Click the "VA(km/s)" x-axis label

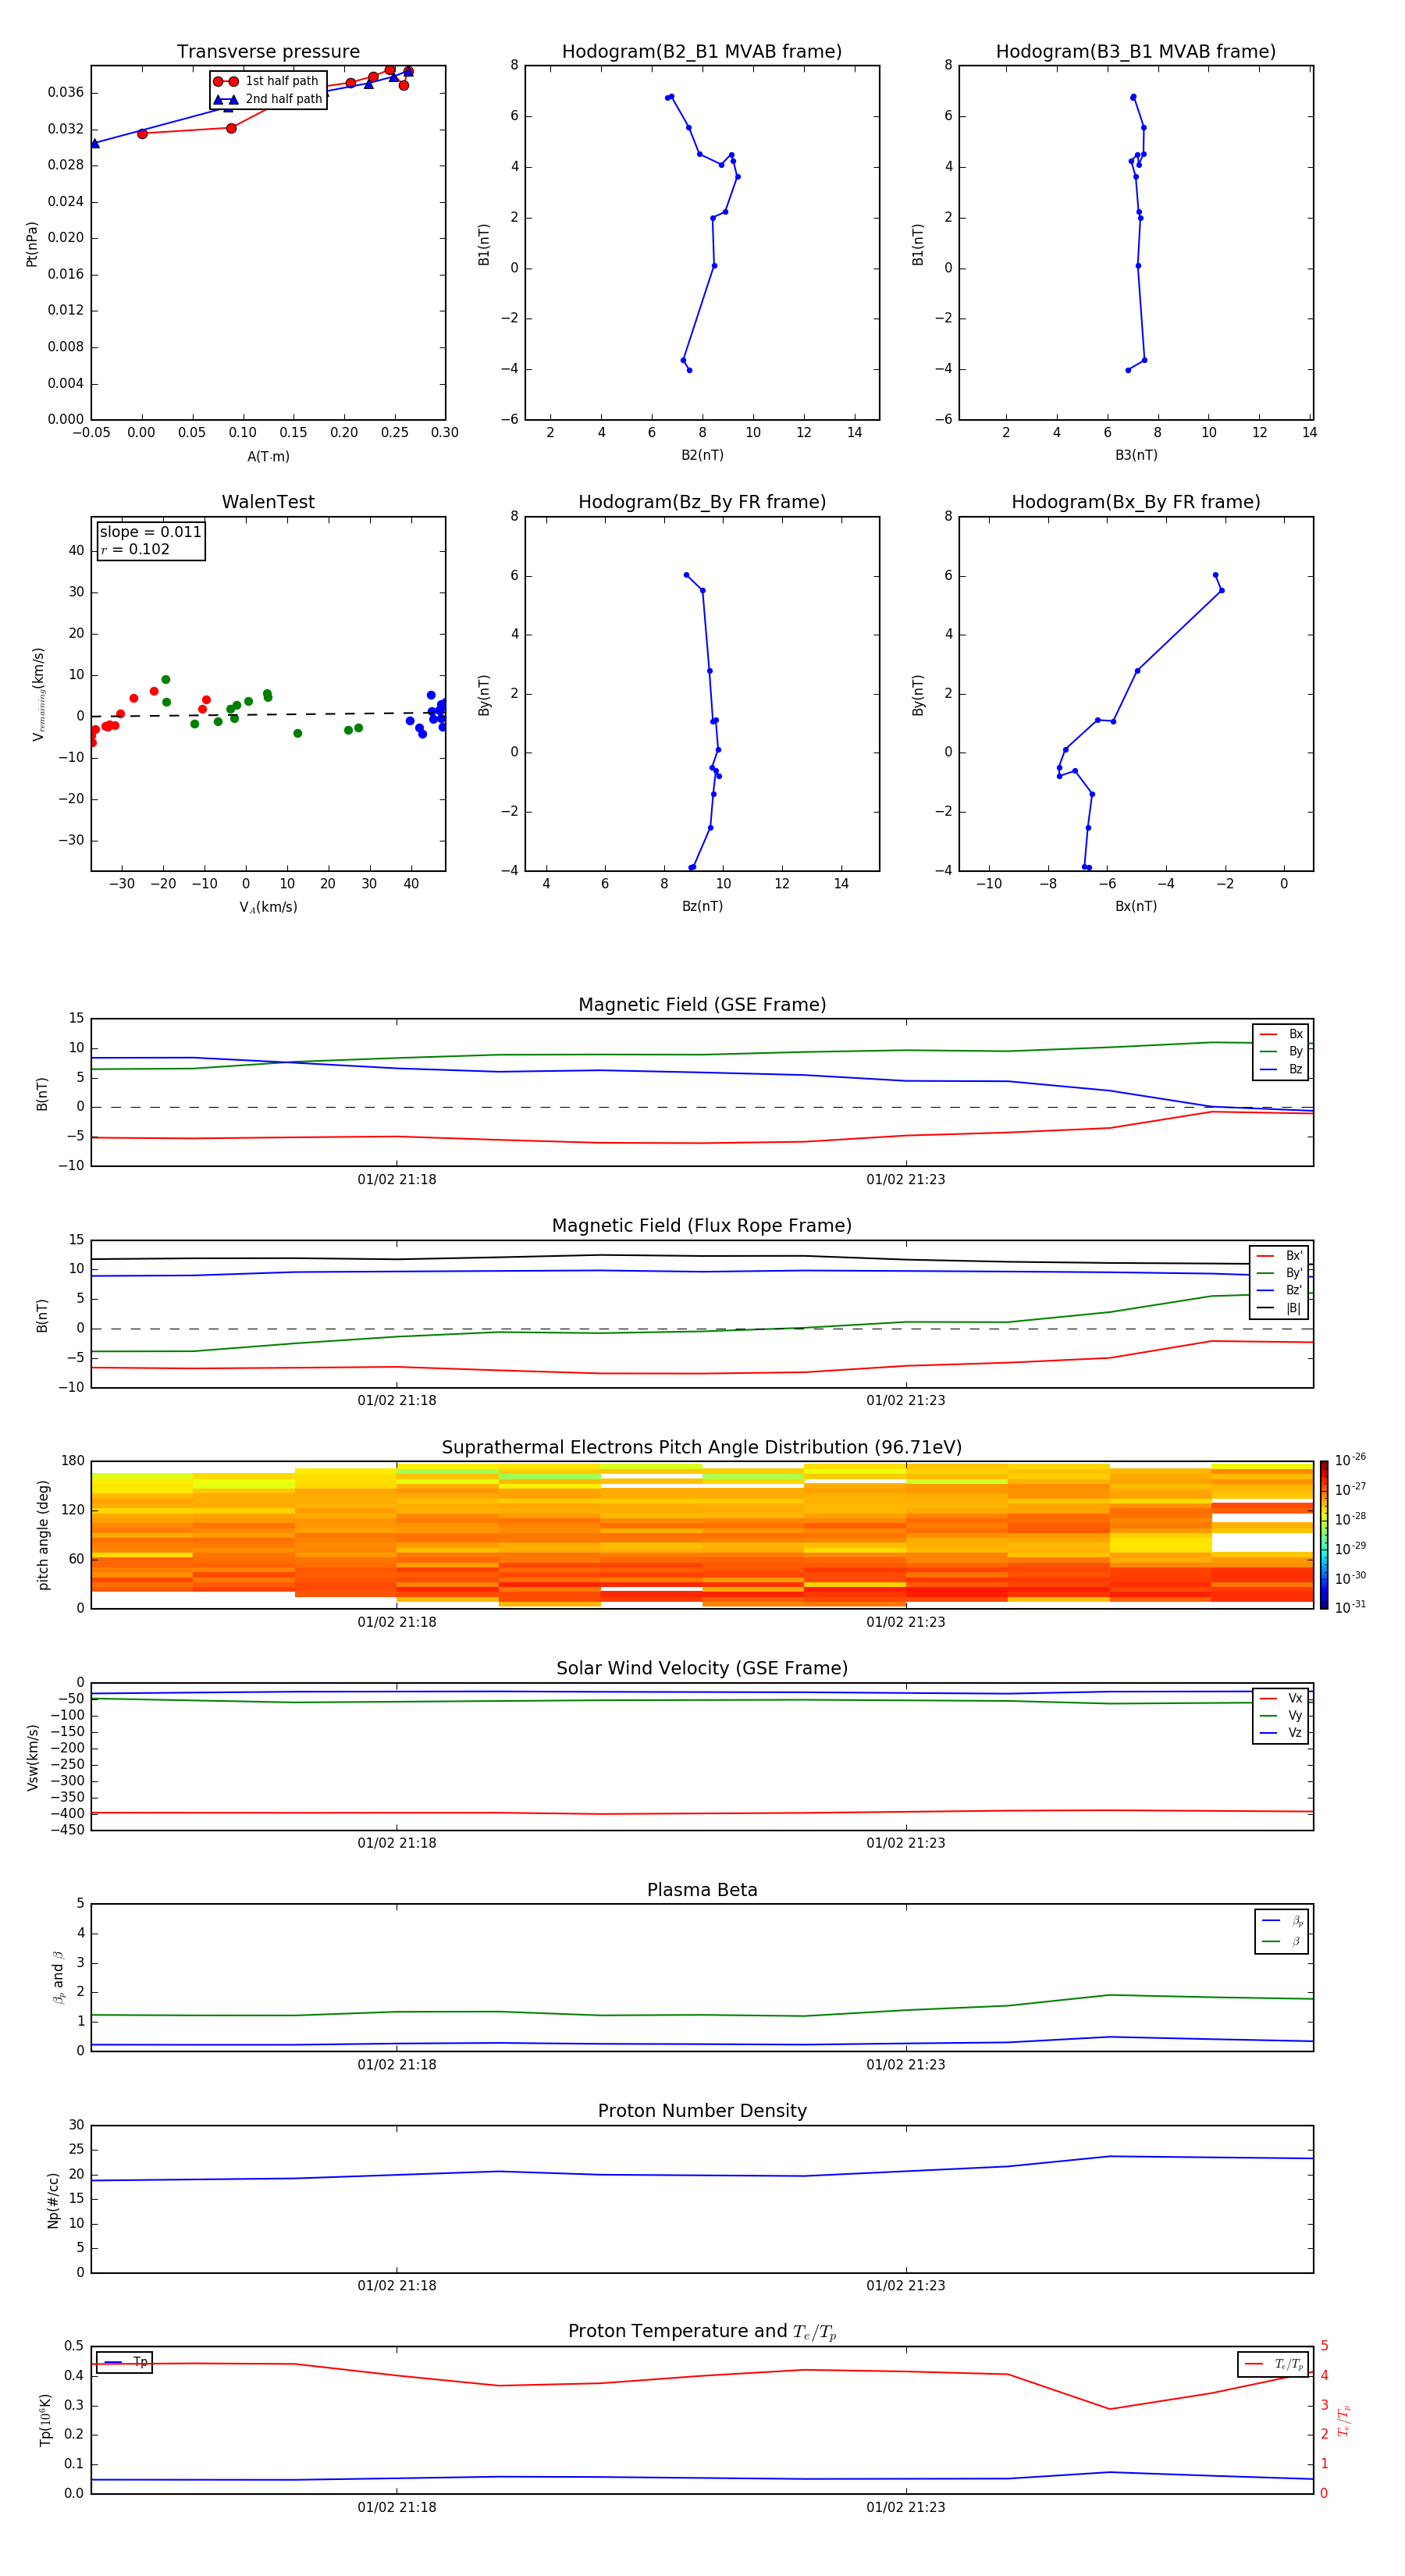tap(268, 907)
